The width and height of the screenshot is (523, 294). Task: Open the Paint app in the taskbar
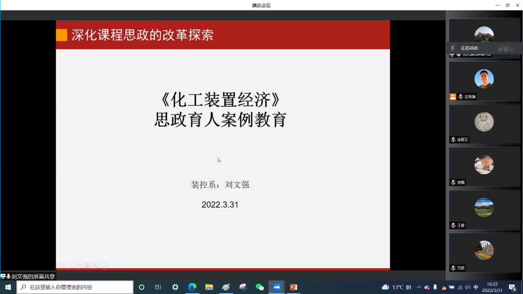[226, 287]
